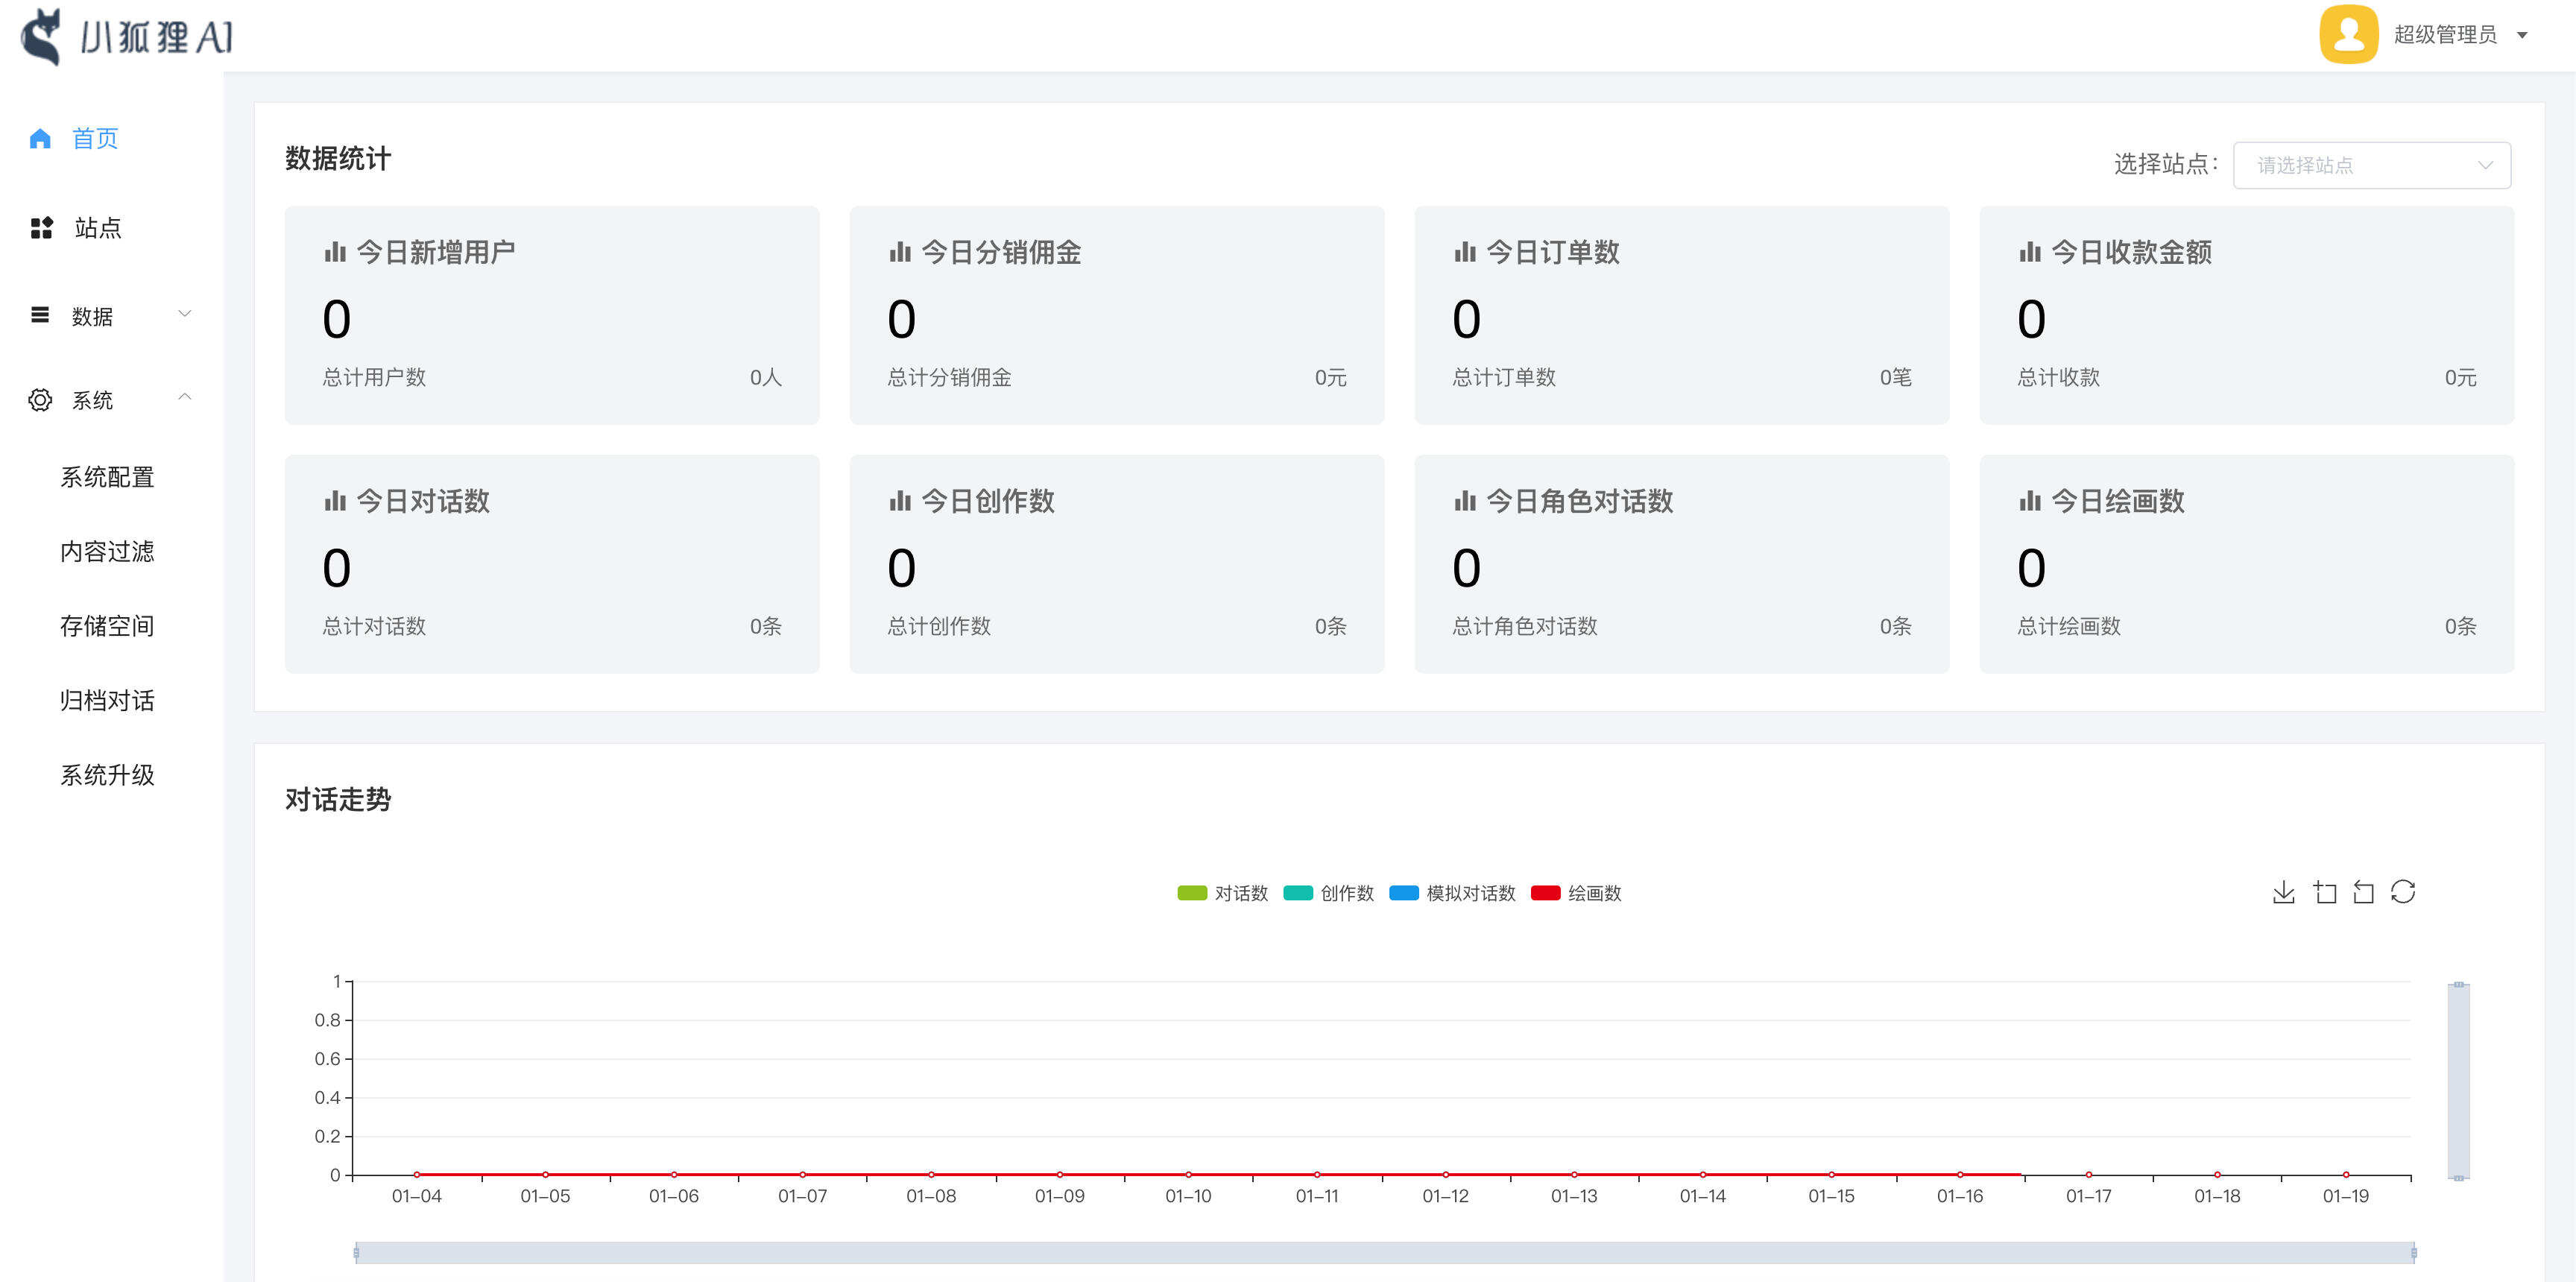
Task: Click the chart area zoom icon
Action: coord(2325,892)
